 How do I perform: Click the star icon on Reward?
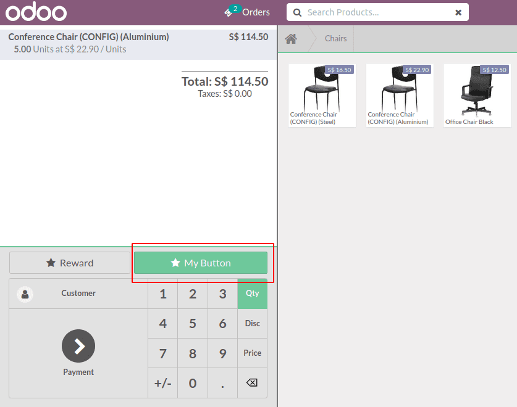click(x=51, y=263)
